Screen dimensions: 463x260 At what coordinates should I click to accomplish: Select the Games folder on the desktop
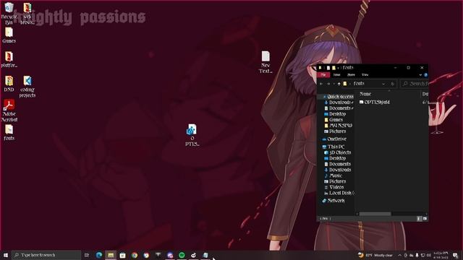point(9,35)
